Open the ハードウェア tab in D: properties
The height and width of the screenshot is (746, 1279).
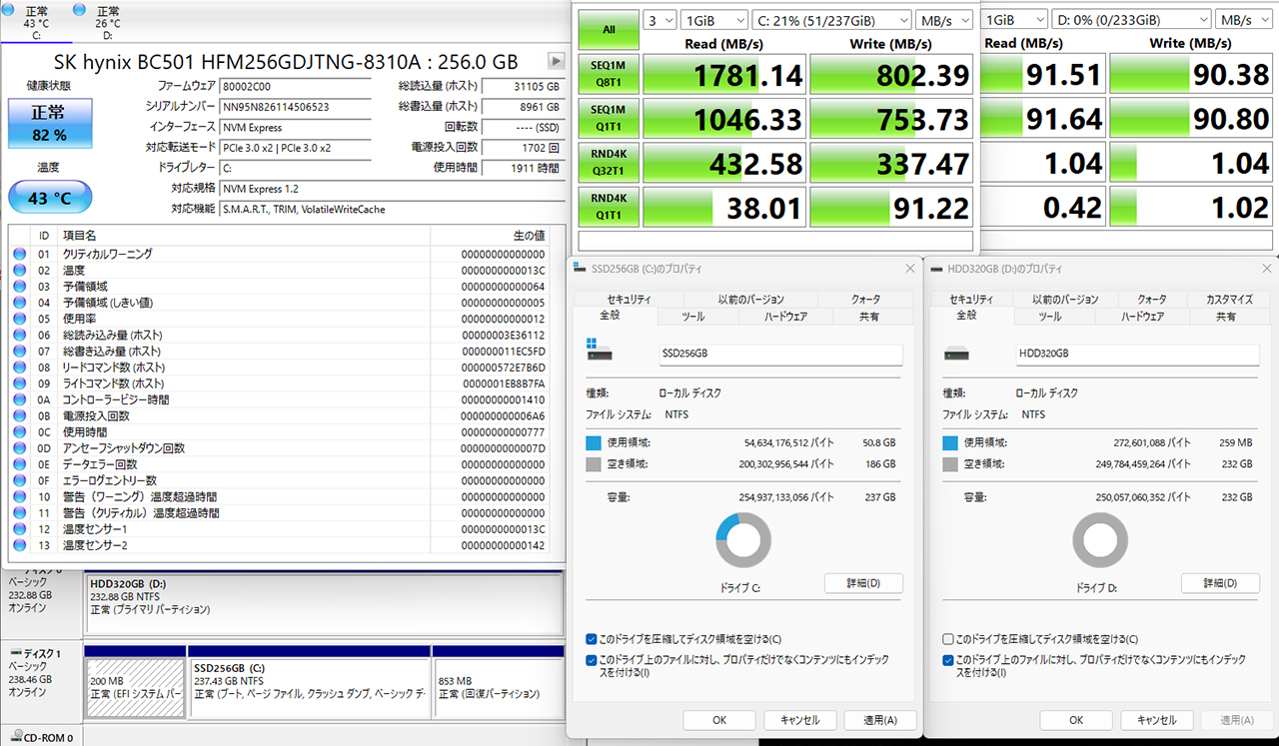click(1141, 317)
